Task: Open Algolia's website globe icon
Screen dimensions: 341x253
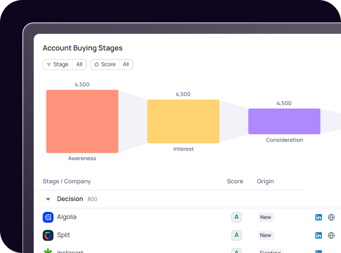Action: (x=331, y=217)
